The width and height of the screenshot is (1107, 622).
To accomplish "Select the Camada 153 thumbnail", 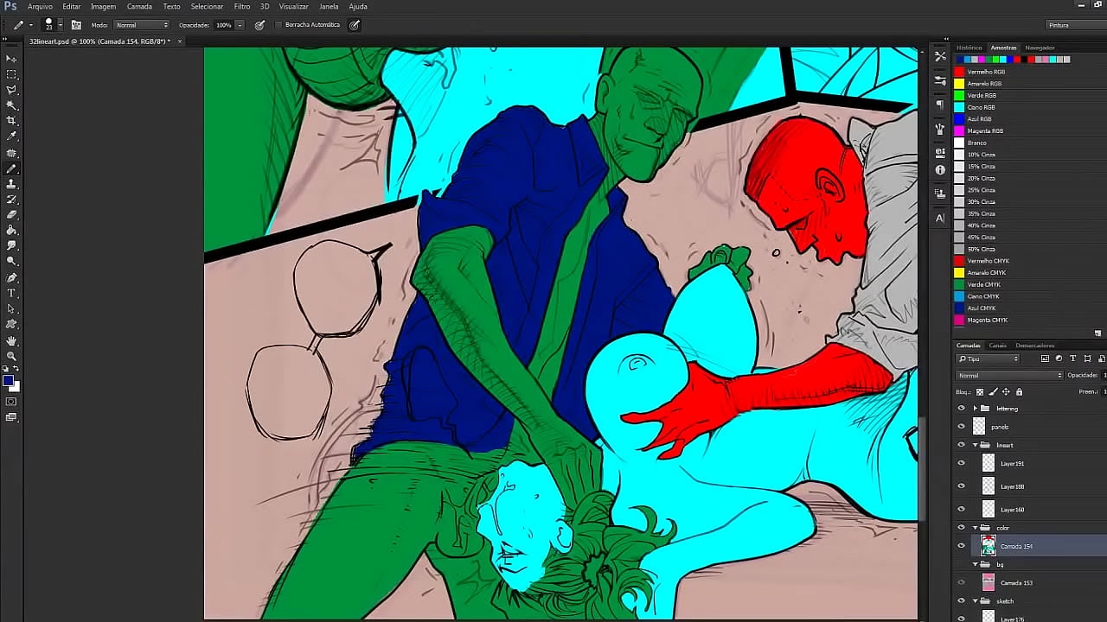I will [x=989, y=581].
